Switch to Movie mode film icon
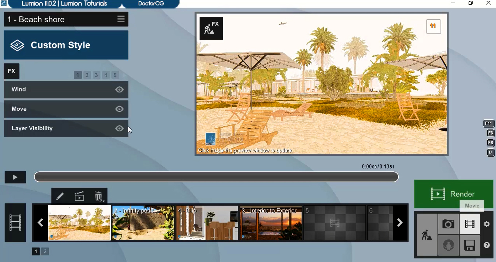This screenshot has width=496, height=262. pyautogui.click(x=470, y=224)
